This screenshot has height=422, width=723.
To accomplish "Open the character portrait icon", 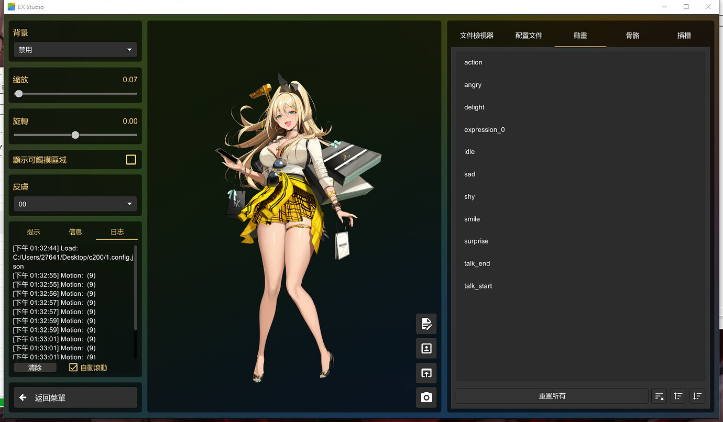I will 426,348.
